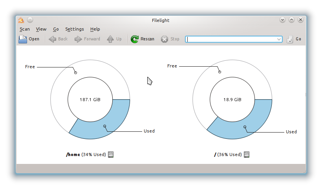Click the Open folder icon in the toolbar
Screen dimensions: 322x189
point(23,39)
